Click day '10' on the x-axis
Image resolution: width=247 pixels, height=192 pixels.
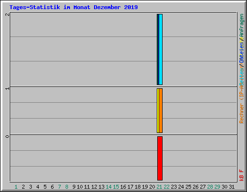[x=80, y=187]
